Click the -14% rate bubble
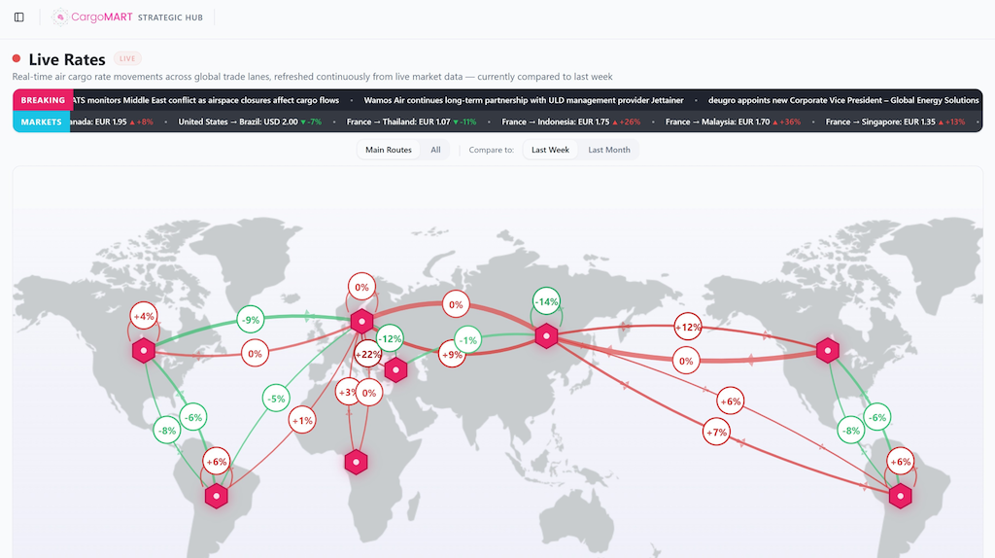995x558 pixels. 547,302
